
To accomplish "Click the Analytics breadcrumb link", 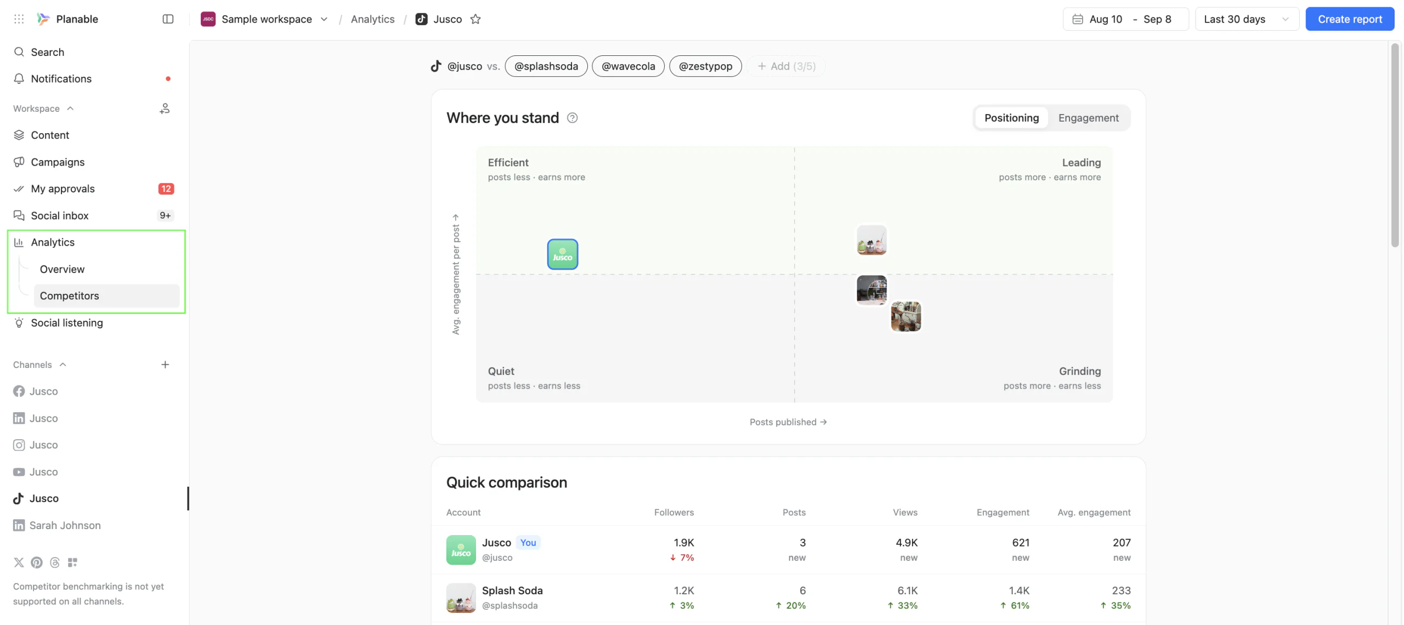I will [x=372, y=19].
